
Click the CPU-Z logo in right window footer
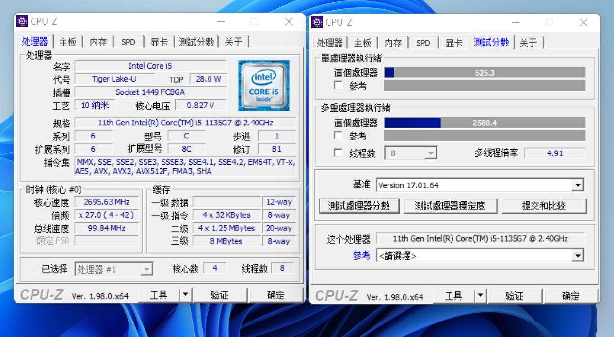(337, 296)
